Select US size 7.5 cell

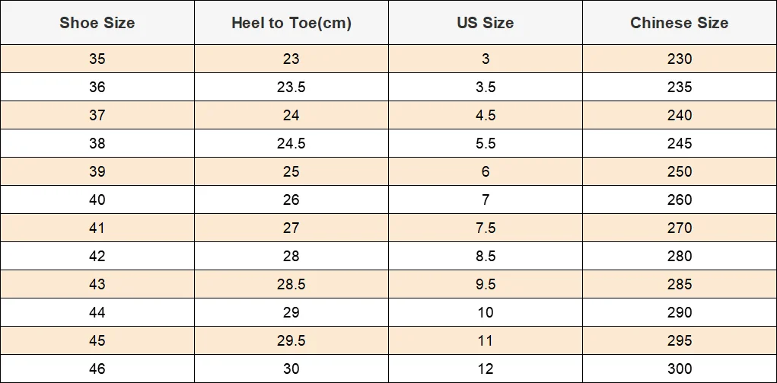click(486, 228)
